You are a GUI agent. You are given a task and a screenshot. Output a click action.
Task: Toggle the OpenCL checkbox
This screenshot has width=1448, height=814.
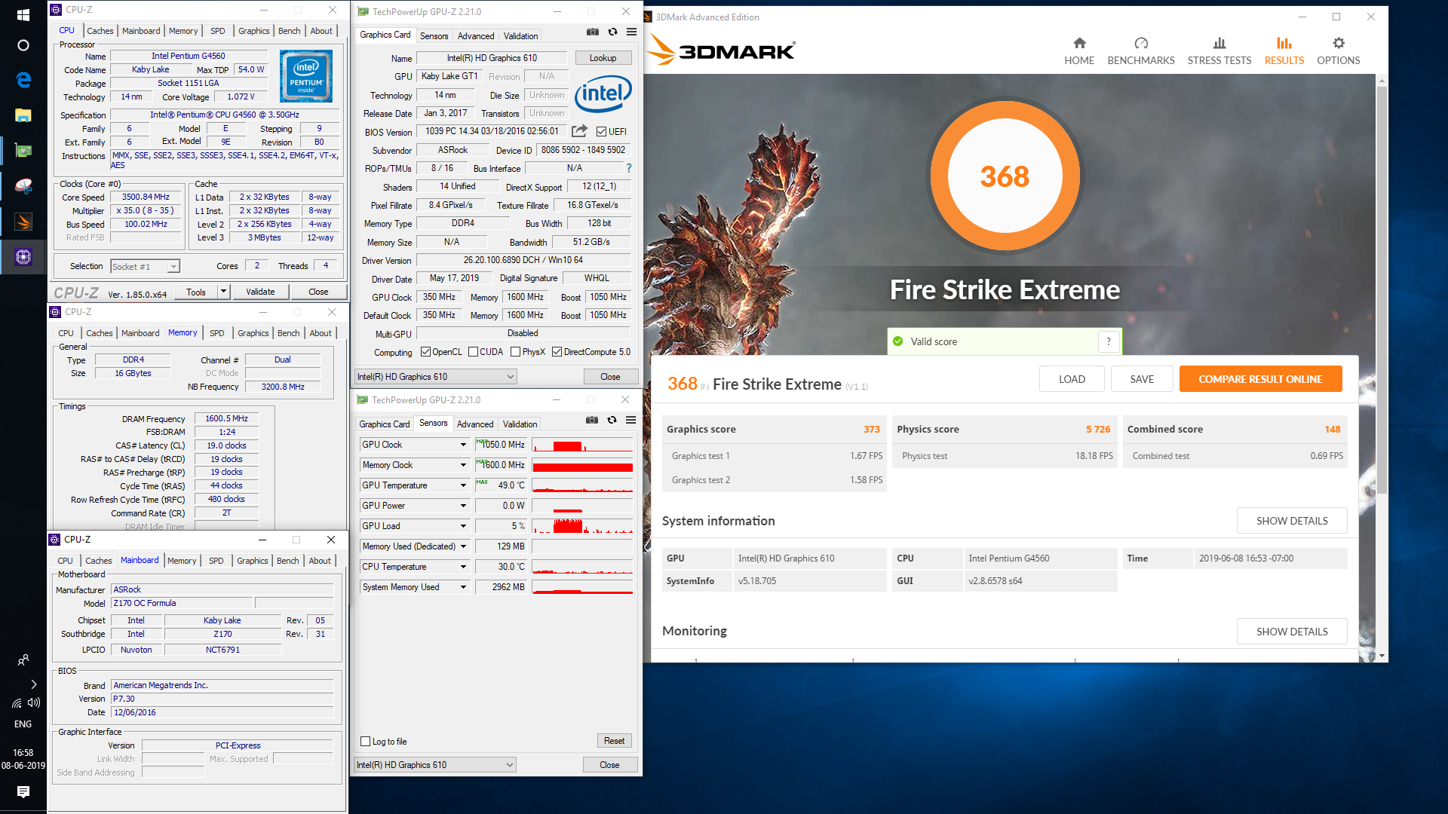tap(425, 352)
